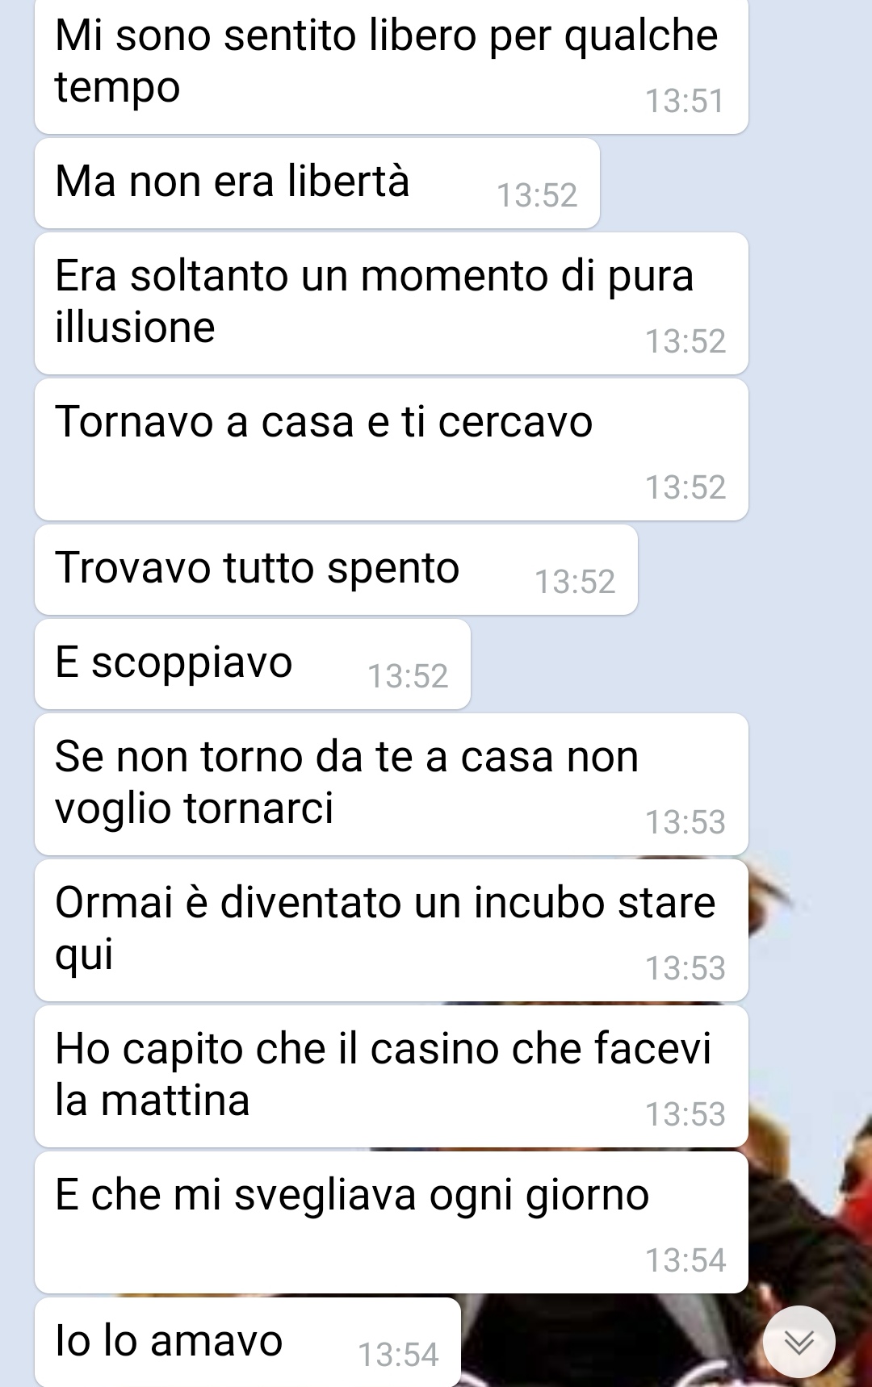Click the 13:53 timestamp under "voglio tornarci"
The image size is (872, 1387).
[685, 822]
